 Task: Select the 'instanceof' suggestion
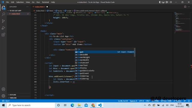pyautogui.click(x=104, y=63)
